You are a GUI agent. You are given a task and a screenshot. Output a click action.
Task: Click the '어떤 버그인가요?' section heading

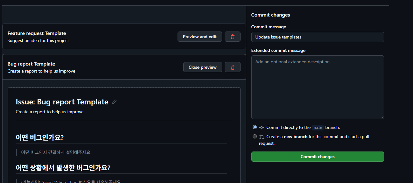39,137
